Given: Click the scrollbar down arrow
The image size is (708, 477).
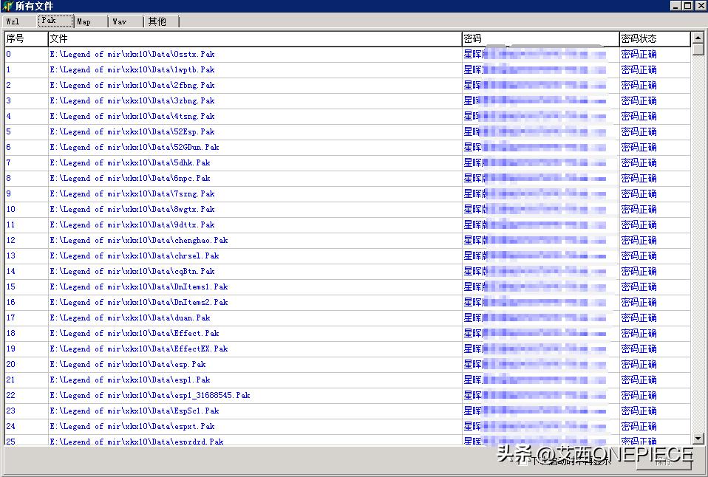Looking at the screenshot, I should pos(698,438).
